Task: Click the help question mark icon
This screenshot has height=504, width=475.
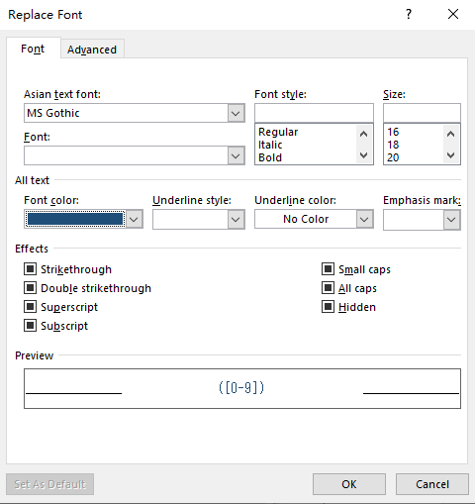Action: [x=409, y=14]
